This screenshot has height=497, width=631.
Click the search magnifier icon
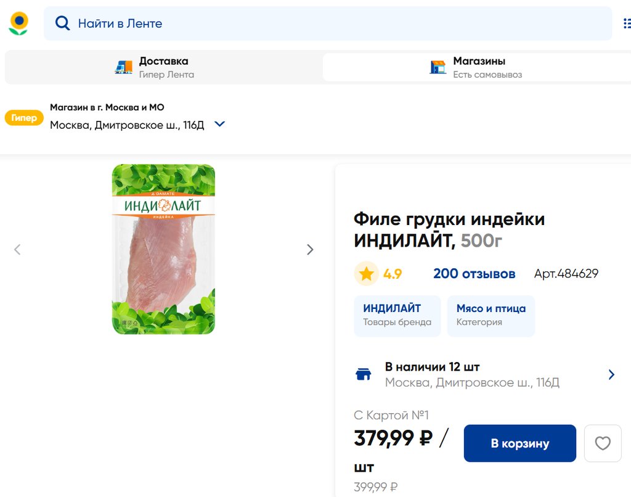point(62,23)
